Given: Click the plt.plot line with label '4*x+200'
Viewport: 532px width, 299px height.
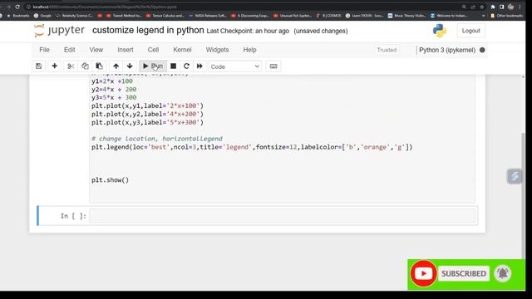Looking at the screenshot, I should point(147,115).
